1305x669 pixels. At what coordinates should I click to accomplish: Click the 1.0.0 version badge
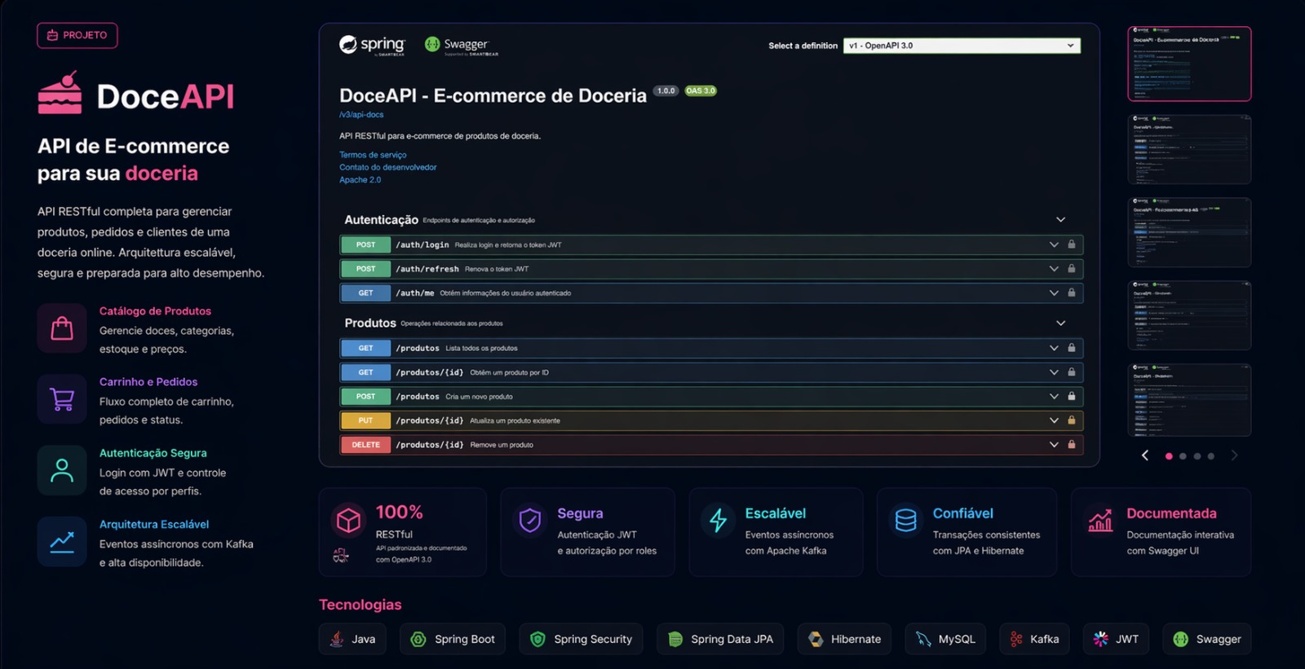[666, 91]
